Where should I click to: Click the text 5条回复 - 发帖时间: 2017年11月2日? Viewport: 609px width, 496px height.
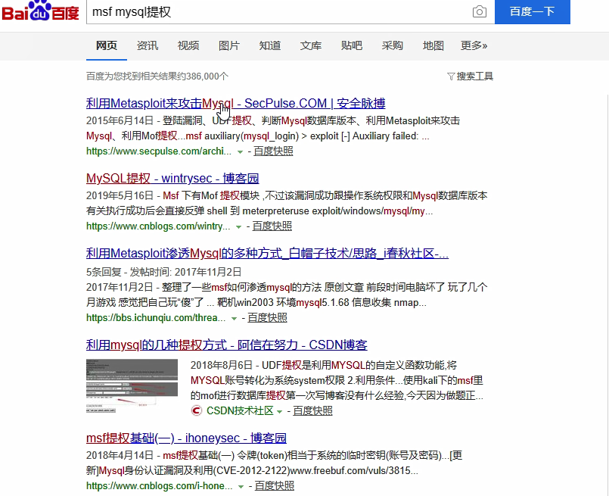tap(163, 272)
